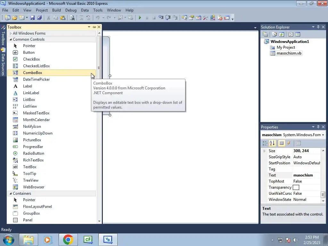Click the Find in Files binoculars icon
This screenshot has height=246, width=328.
[x=72, y=18]
